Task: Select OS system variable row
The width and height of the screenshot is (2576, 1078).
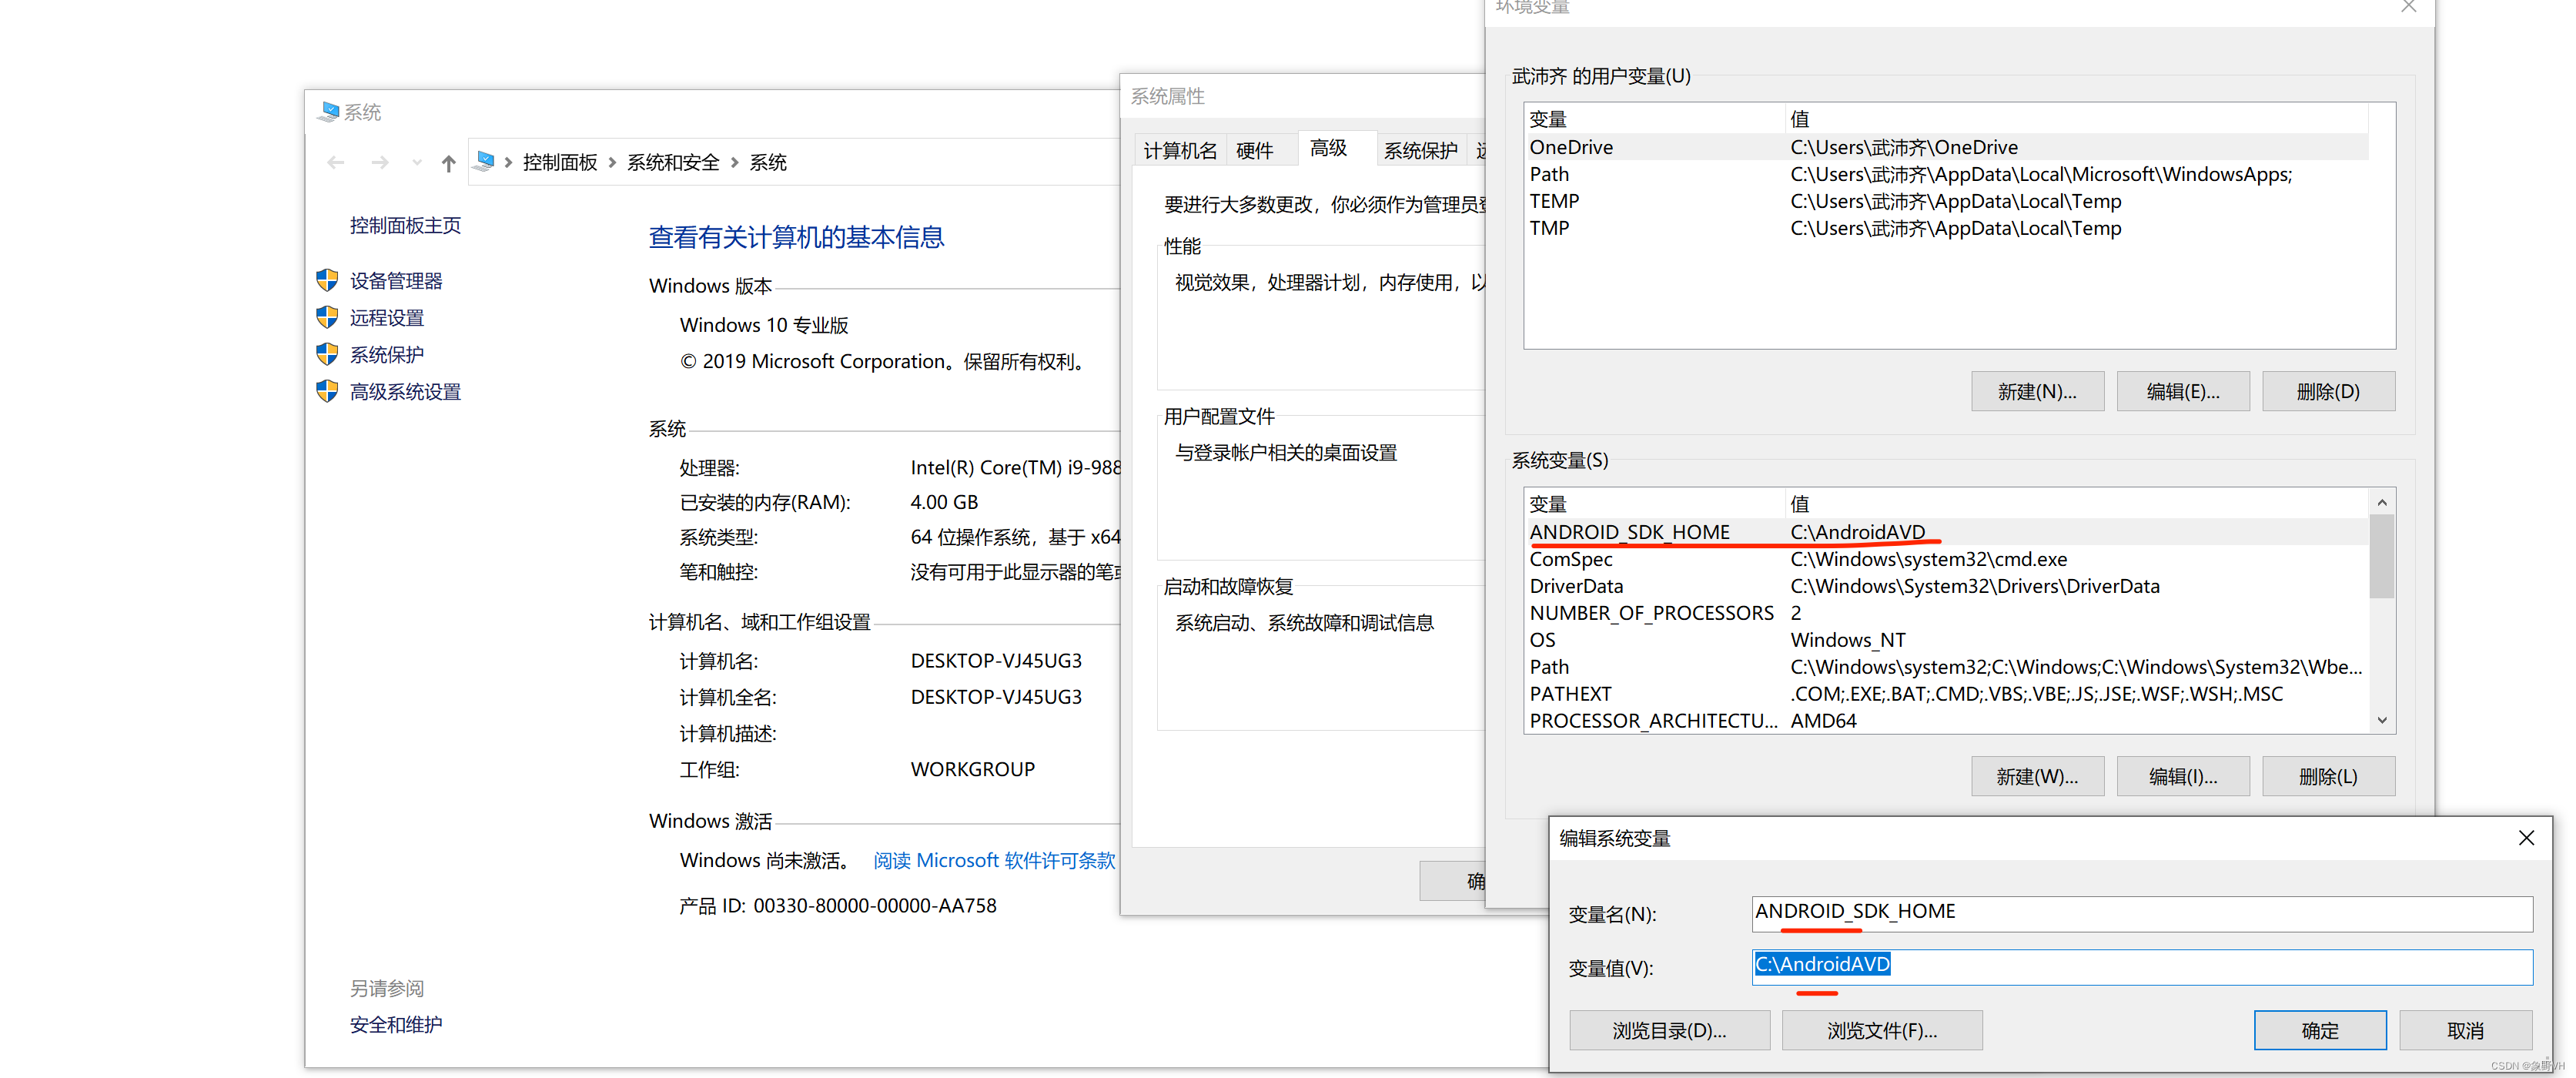Action: coord(1947,640)
